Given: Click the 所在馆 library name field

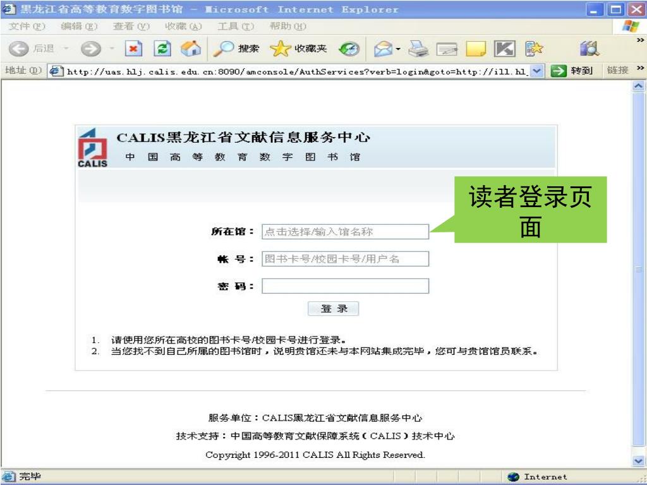Looking at the screenshot, I should [346, 231].
